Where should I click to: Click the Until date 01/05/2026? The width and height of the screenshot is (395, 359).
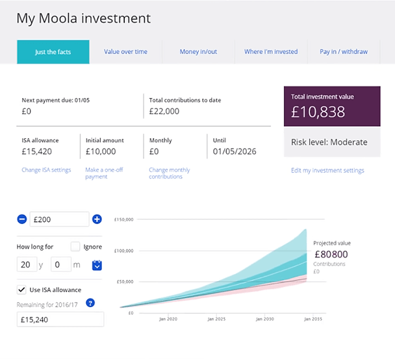click(235, 151)
